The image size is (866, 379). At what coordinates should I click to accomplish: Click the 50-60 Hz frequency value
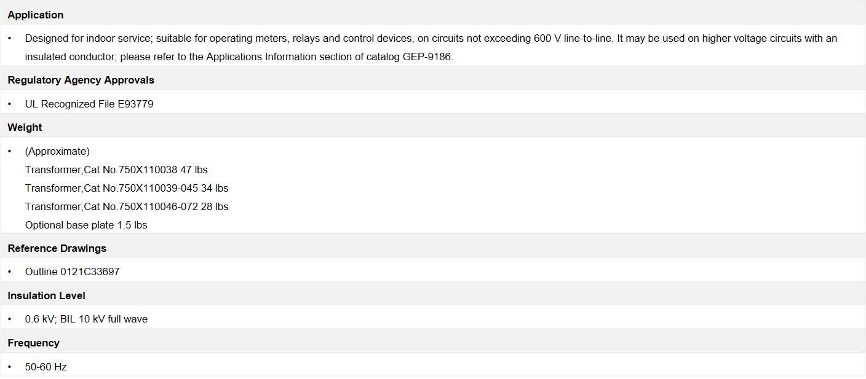[x=46, y=367]
